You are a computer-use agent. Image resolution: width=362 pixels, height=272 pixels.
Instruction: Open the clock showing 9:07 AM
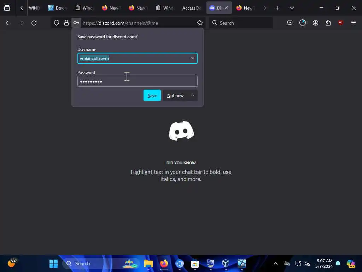click(324, 263)
